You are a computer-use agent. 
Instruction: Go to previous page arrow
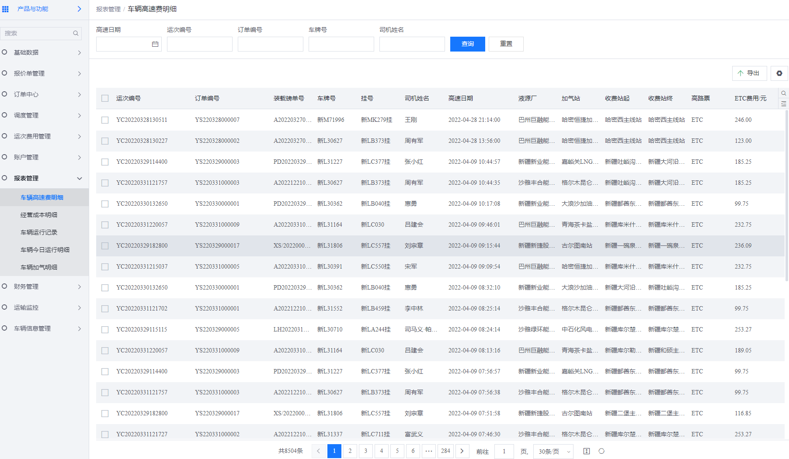[318, 451]
